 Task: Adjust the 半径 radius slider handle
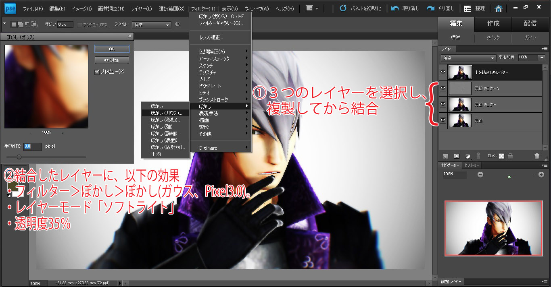click(x=19, y=157)
